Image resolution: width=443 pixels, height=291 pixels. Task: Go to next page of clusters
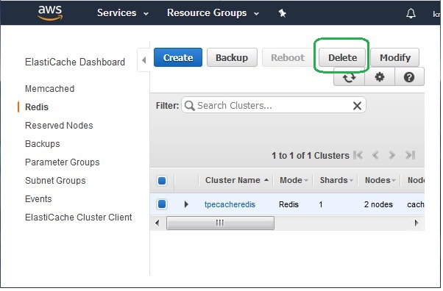pyautogui.click(x=391, y=155)
